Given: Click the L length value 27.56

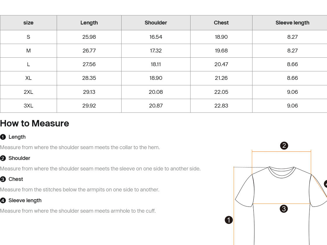Looking at the screenshot, I should (x=89, y=64).
